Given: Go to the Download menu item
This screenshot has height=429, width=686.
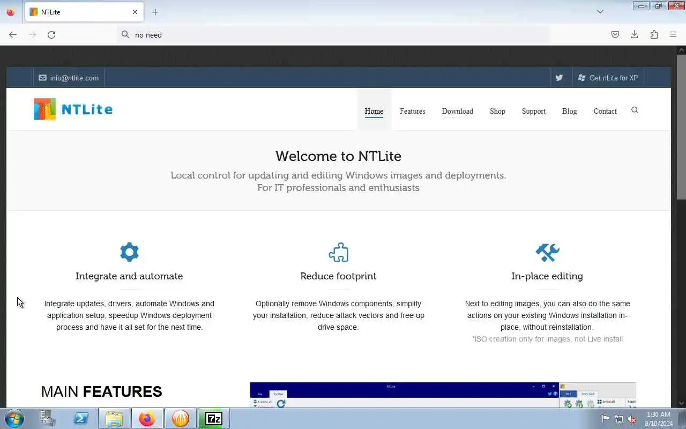Looking at the screenshot, I should tap(457, 111).
